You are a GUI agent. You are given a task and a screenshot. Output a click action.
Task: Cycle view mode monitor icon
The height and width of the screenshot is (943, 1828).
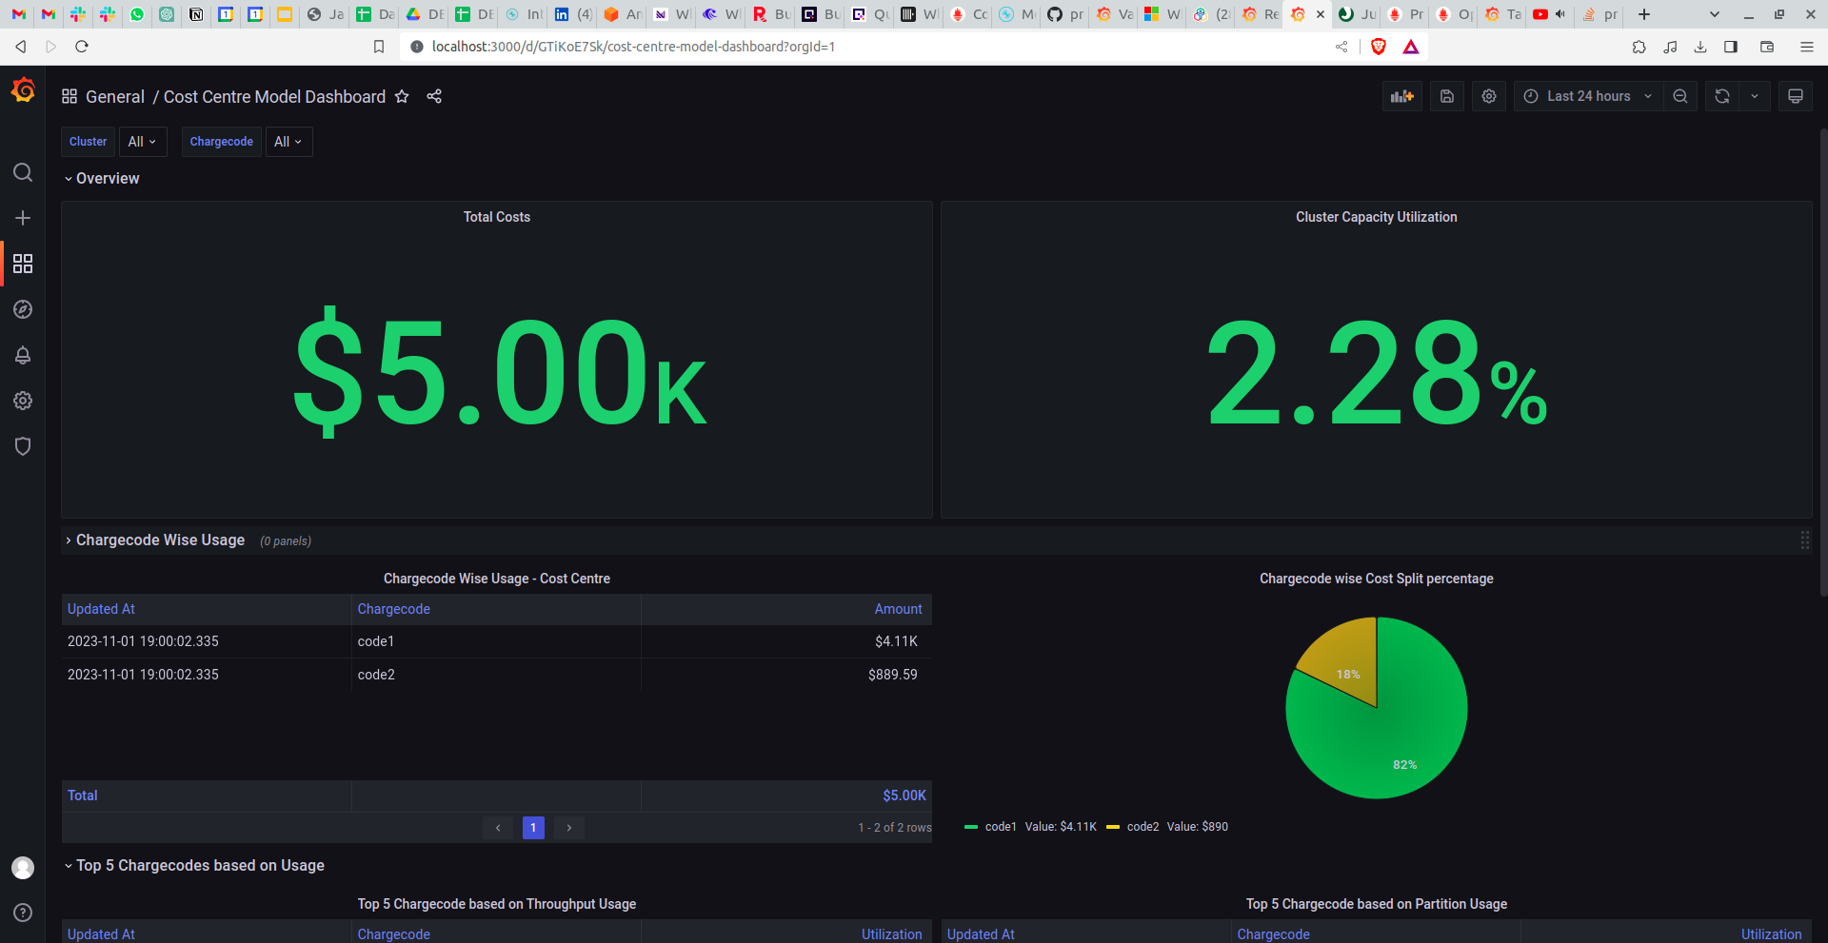1796,96
